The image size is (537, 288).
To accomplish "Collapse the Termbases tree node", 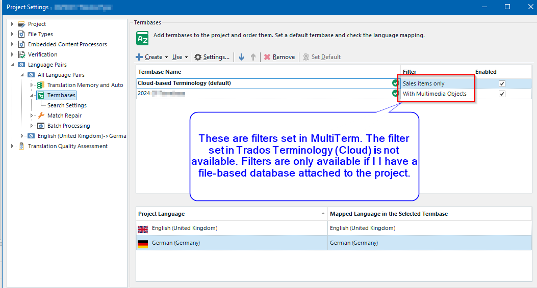I will 32,95.
